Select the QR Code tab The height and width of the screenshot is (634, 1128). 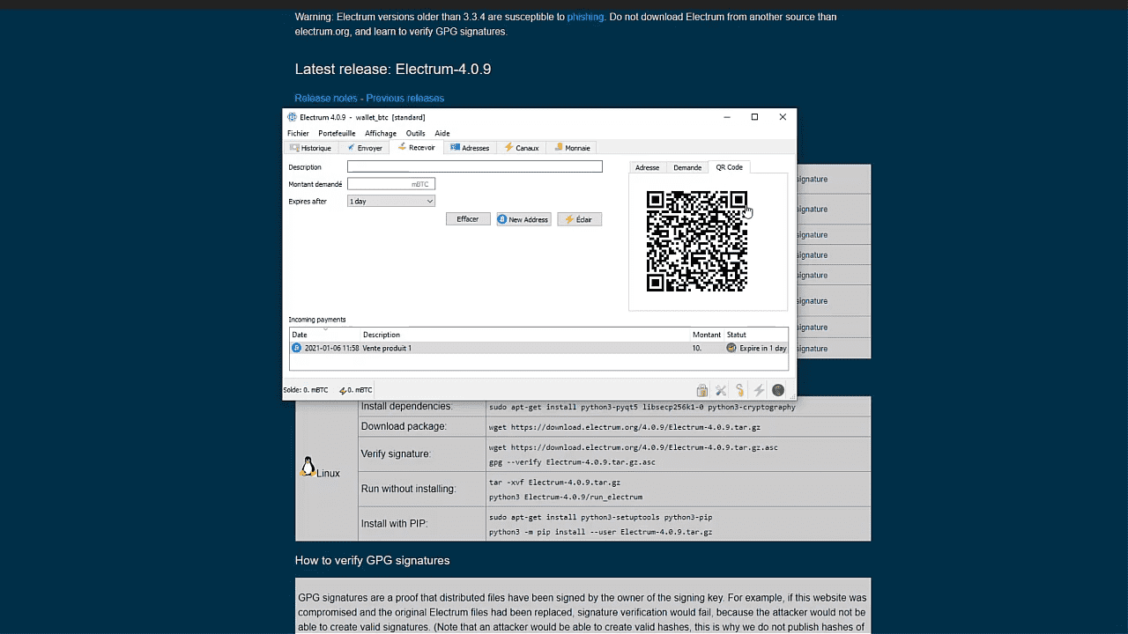[729, 167]
